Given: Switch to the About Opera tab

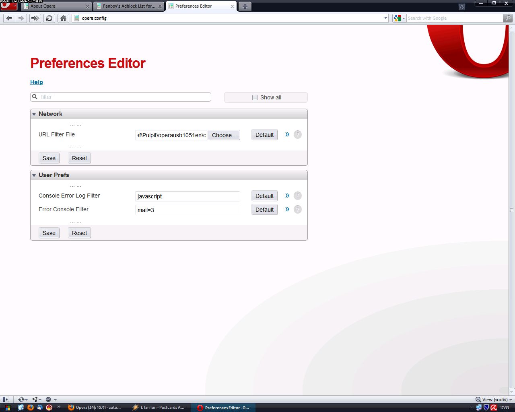Looking at the screenshot, I should pyautogui.click(x=56, y=6).
